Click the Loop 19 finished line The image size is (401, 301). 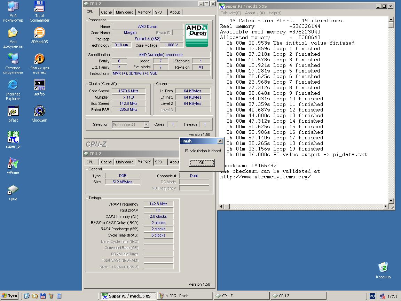[275, 149]
